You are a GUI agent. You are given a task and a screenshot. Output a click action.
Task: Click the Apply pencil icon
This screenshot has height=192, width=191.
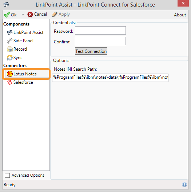[x=54, y=14]
